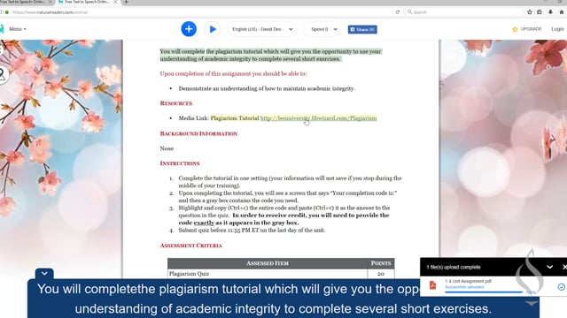567x318 pixels.
Task: Click the 'Demonstrate an understanding' bullet text
Action: (267, 88)
